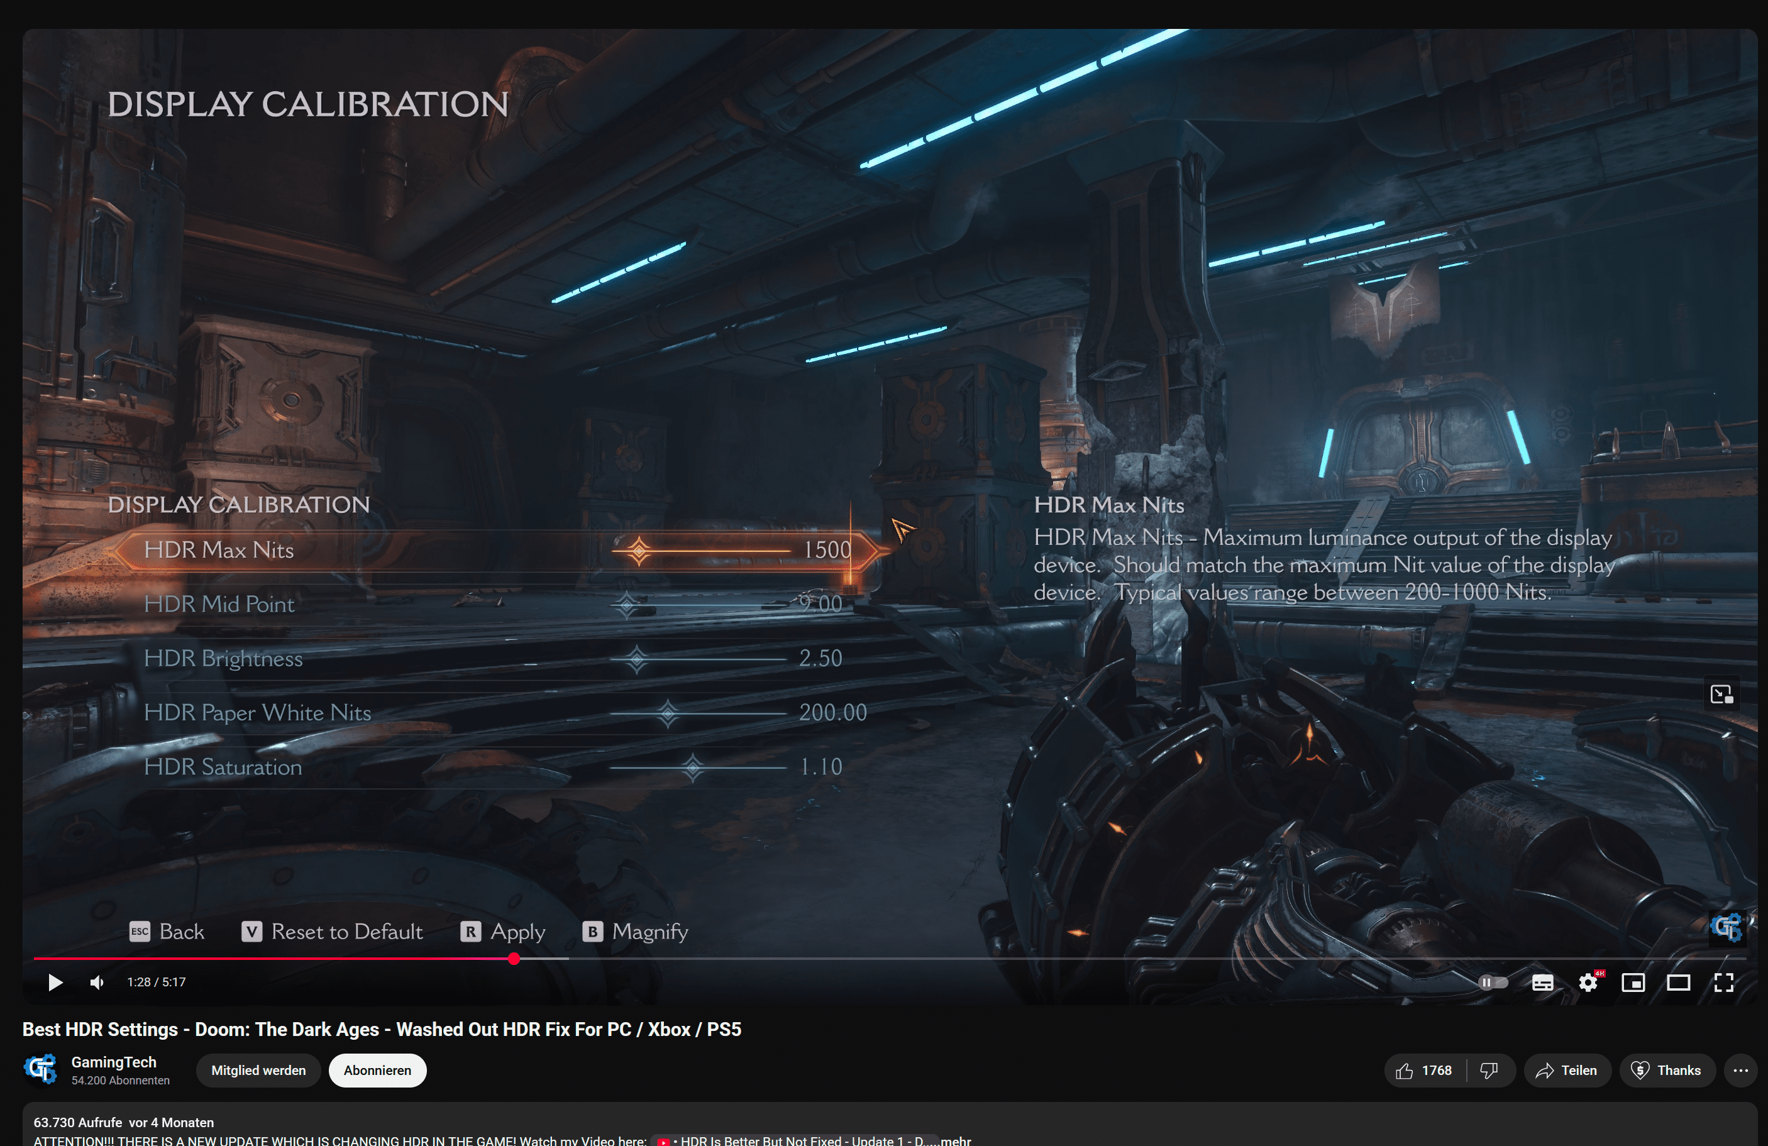
Task: Expand the description with ...mehr
Action: [955, 1140]
